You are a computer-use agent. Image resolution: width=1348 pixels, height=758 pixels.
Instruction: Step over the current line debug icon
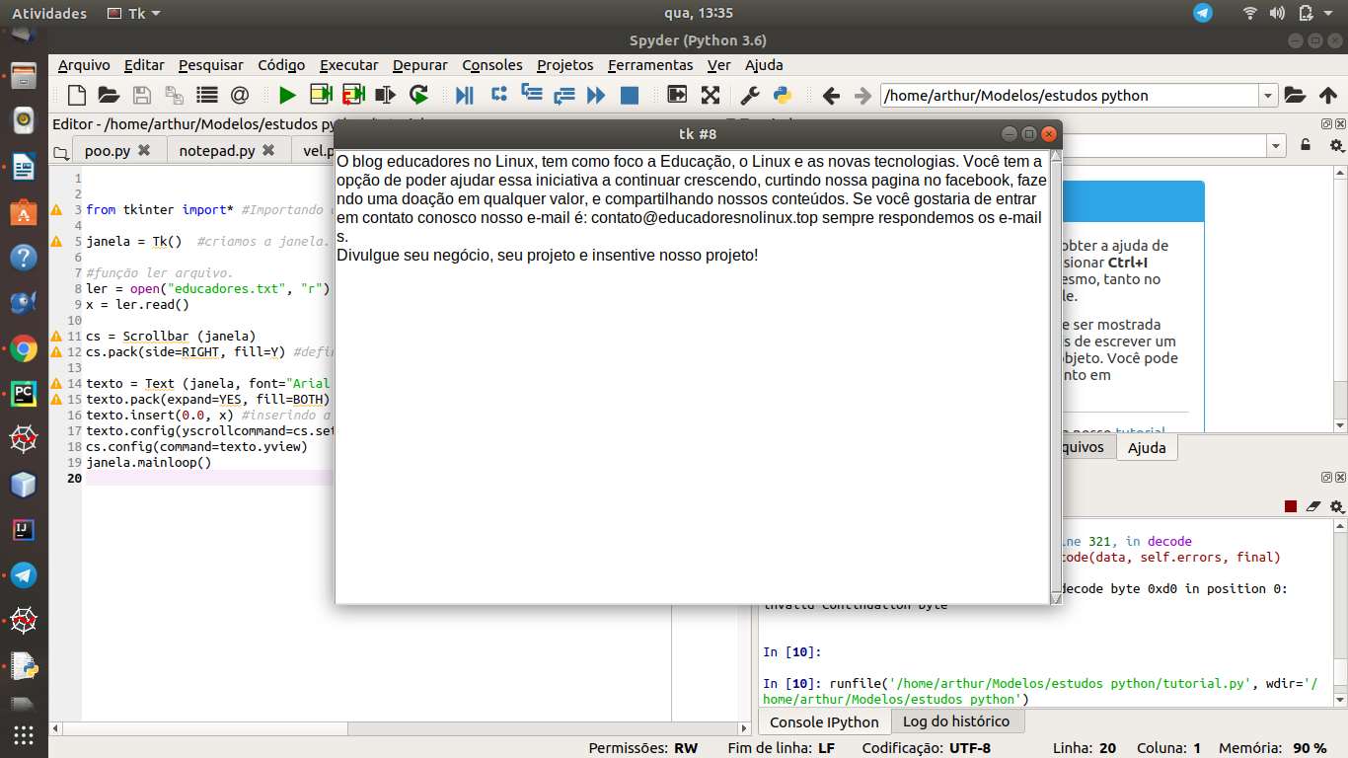coord(498,96)
